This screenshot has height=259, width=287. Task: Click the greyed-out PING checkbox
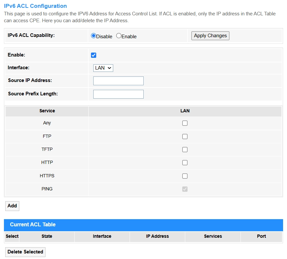tap(185, 189)
